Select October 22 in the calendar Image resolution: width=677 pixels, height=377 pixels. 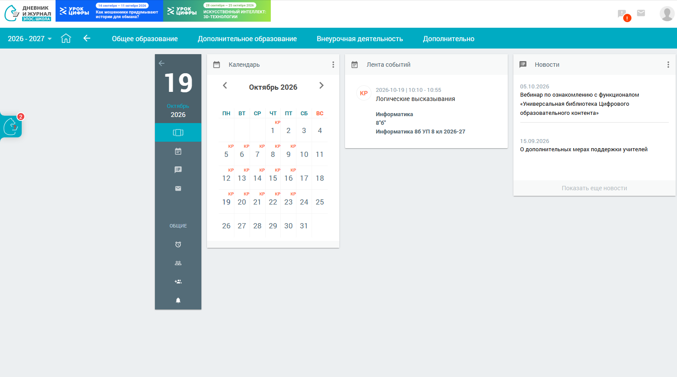coord(273,202)
